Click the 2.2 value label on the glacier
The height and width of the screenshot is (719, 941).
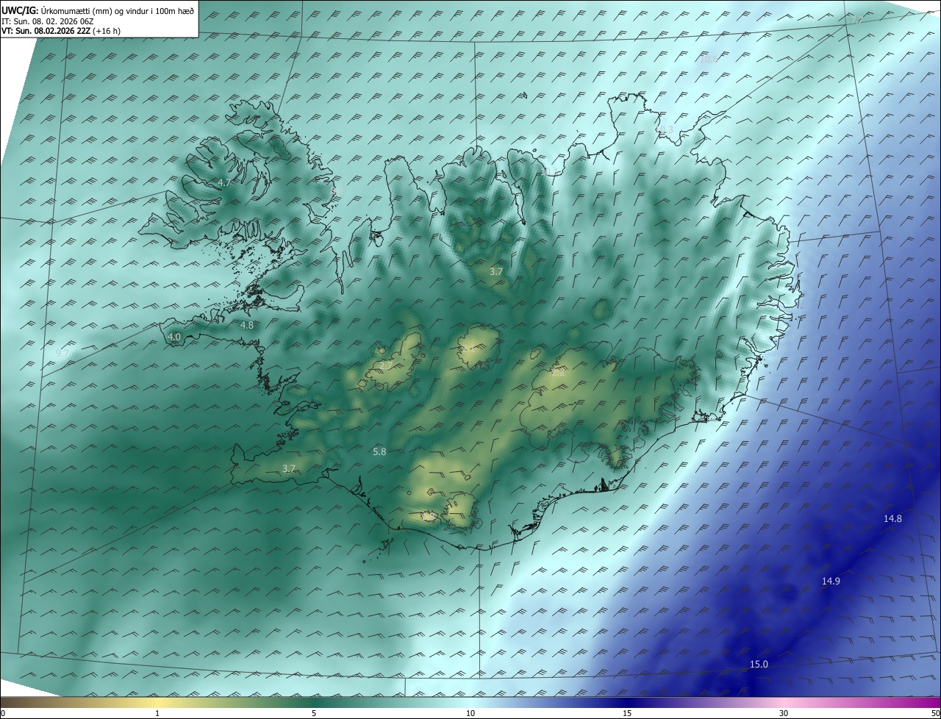(x=559, y=373)
